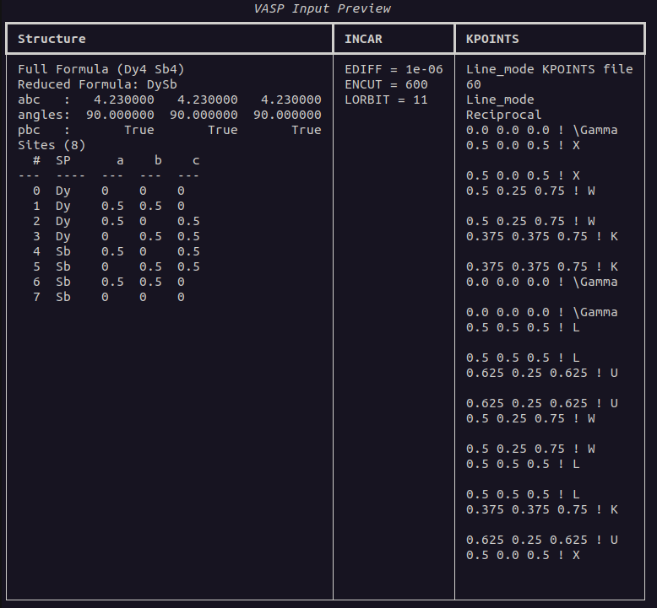The image size is (657, 608).
Task: Select site row 1 for Dy
Action: click(109, 206)
